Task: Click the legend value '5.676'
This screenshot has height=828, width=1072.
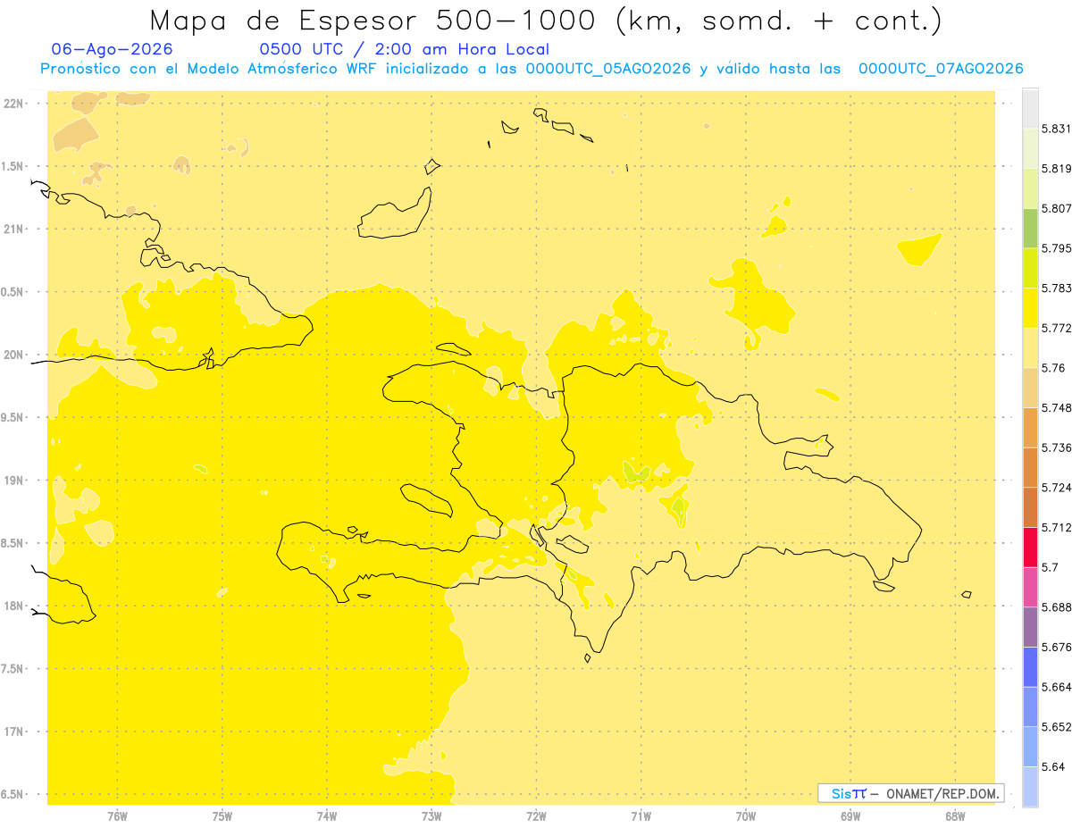Action: (x=1056, y=647)
